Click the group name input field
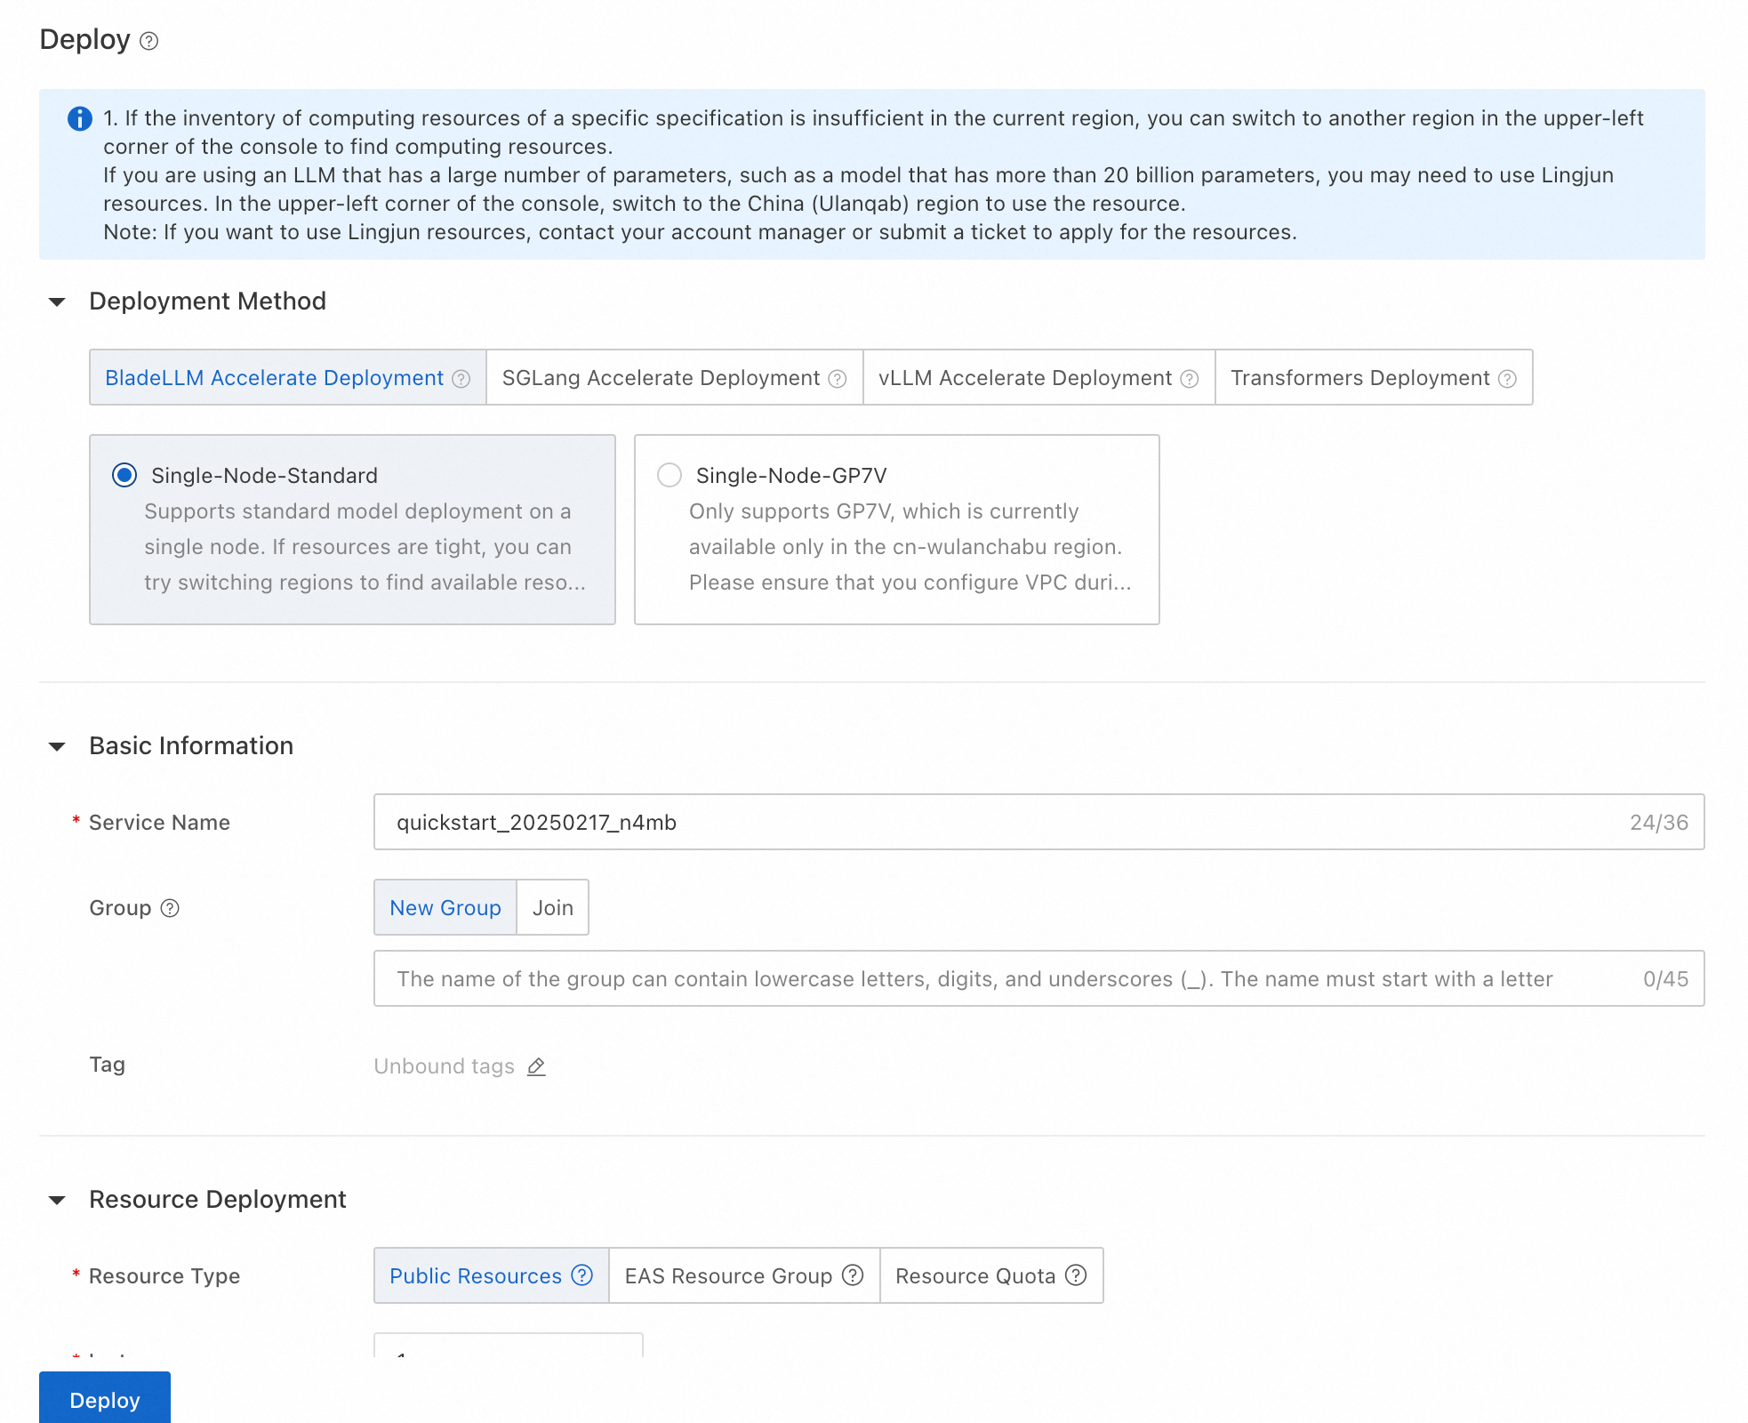This screenshot has width=1748, height=1423. coord(1039,978)
